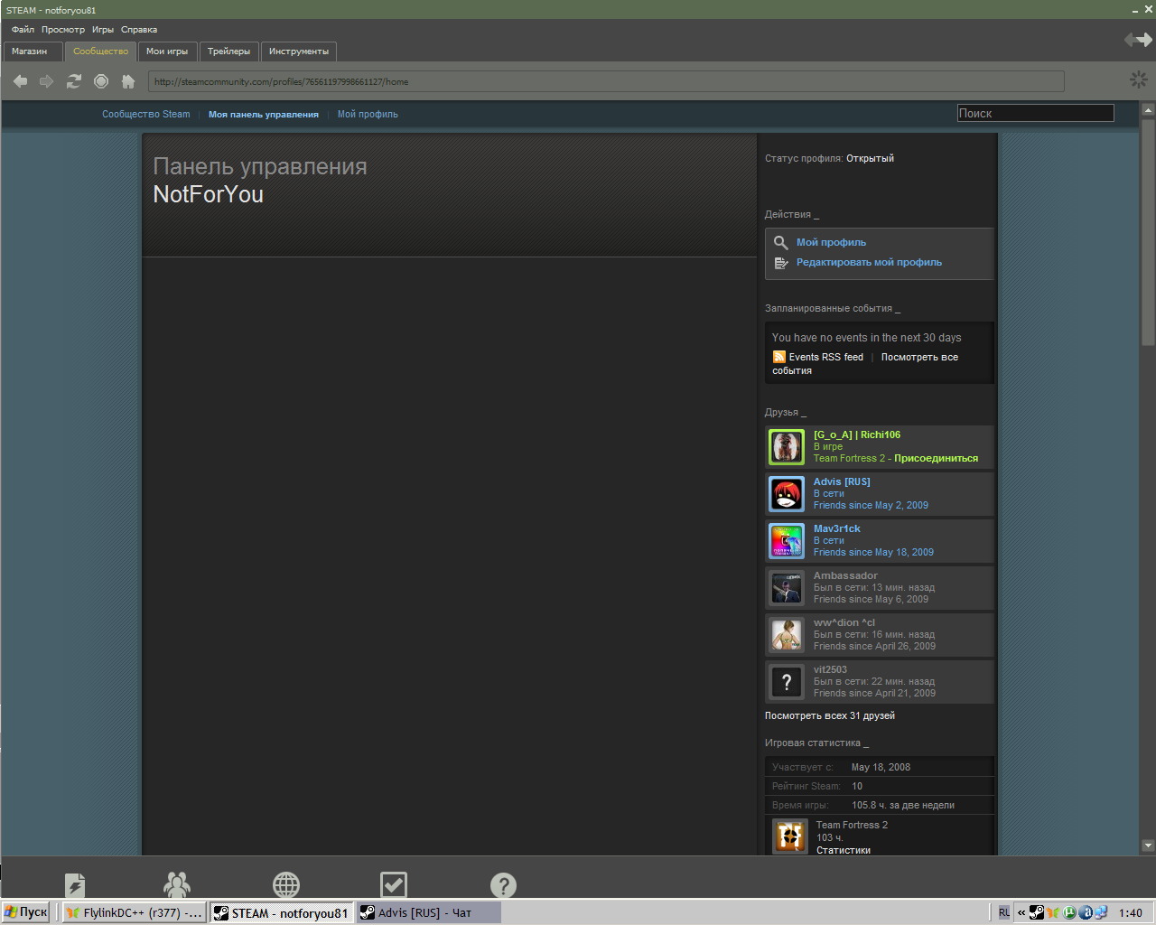1156x925 pixels.
Task: Open [G_o_A] | Richi106 friend profile
Action: (857, 434)
